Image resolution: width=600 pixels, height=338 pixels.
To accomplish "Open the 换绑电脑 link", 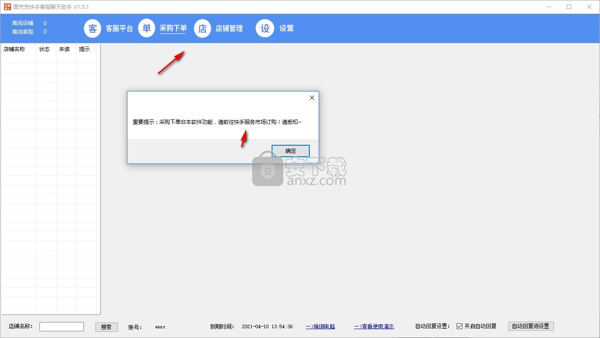I will click(x=320, y=326).
